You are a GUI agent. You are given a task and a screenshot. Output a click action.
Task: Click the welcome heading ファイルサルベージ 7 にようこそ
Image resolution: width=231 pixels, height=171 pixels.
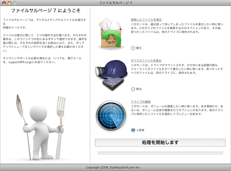(46, 10)
